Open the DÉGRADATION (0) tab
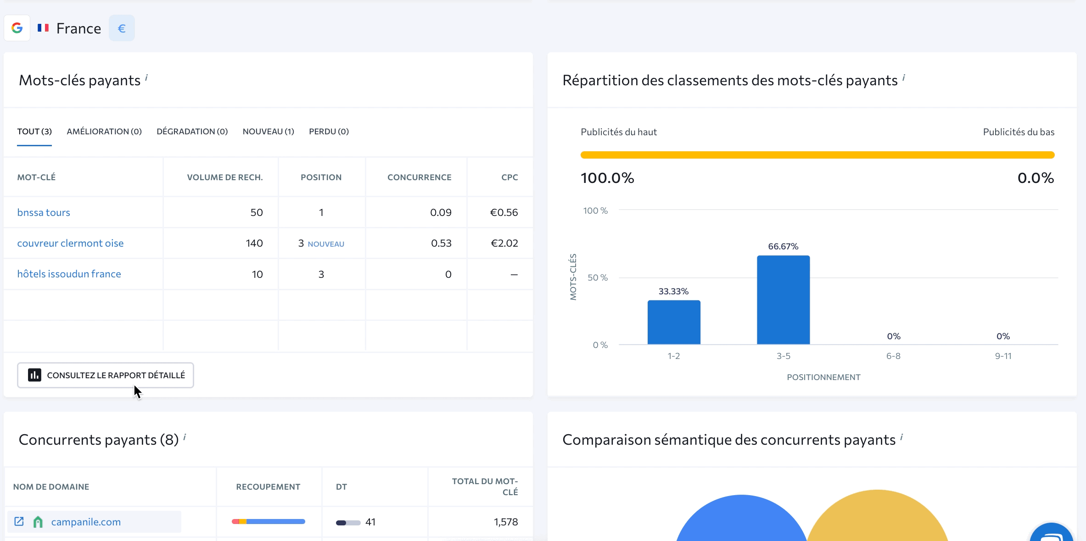Image resolution: width=1086 pixels, height=541 pixels. (192, 132)
